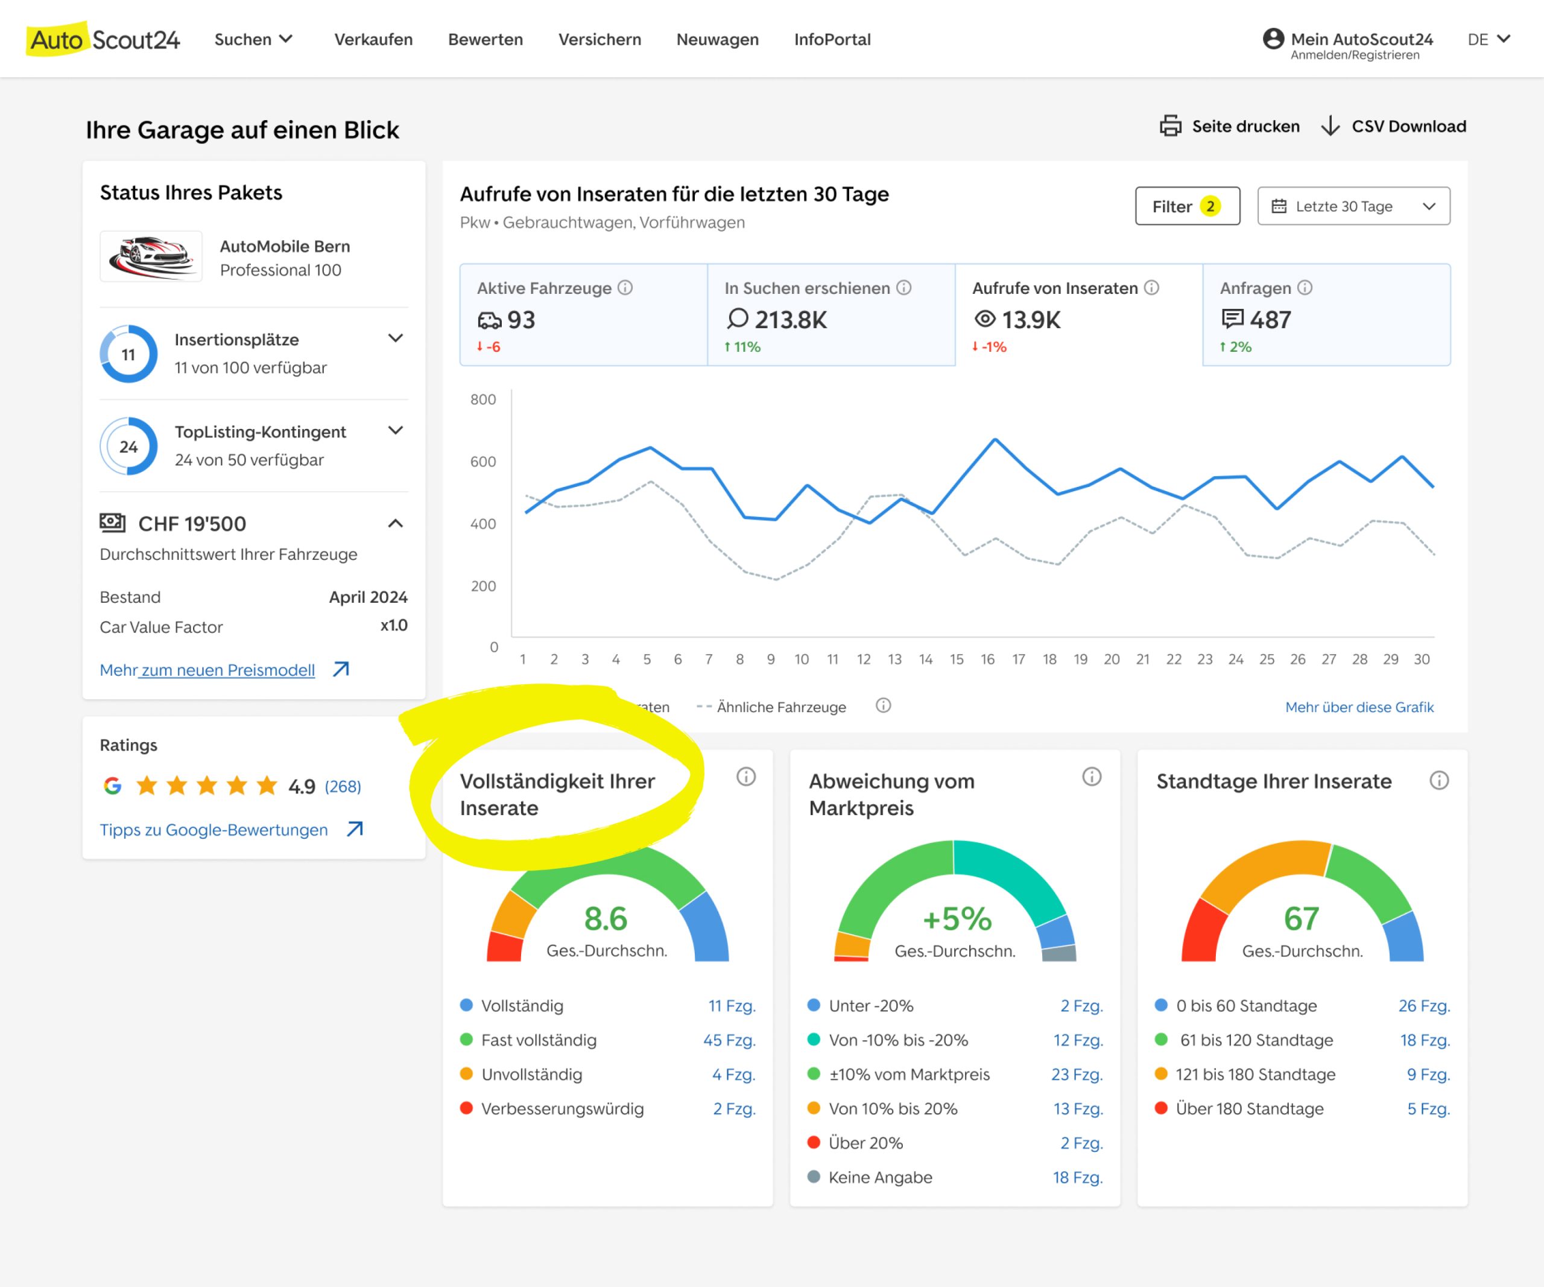Click the printer icon for Seite drucken

(1170, 126)
